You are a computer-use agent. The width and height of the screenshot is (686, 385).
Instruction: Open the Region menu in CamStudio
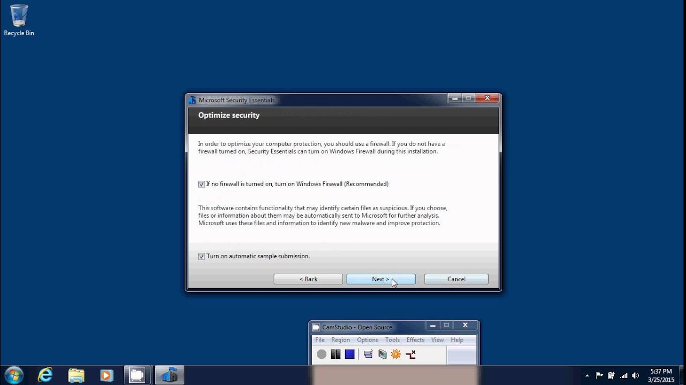point(340,340)
